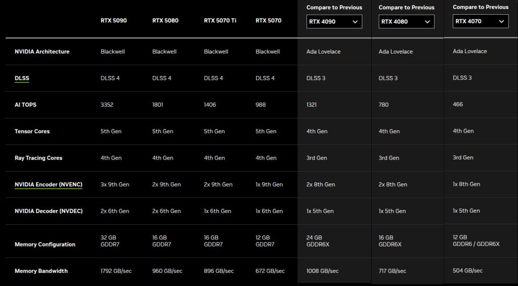
Task: Click the 3352 AI TOPS value
Action: pyautogui.click(x=108, y=105)
